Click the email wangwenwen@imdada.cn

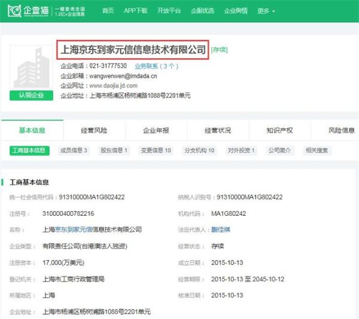[x=123, y=76]
